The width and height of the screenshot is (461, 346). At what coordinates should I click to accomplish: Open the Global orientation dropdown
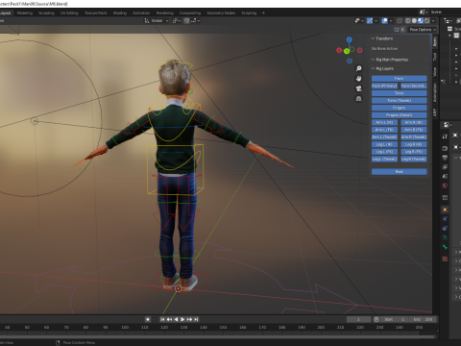(x=157, y=21)
